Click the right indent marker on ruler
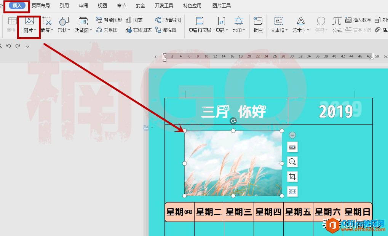The width and height of the screenshot is (388, 236). click(x=372, y=57)
